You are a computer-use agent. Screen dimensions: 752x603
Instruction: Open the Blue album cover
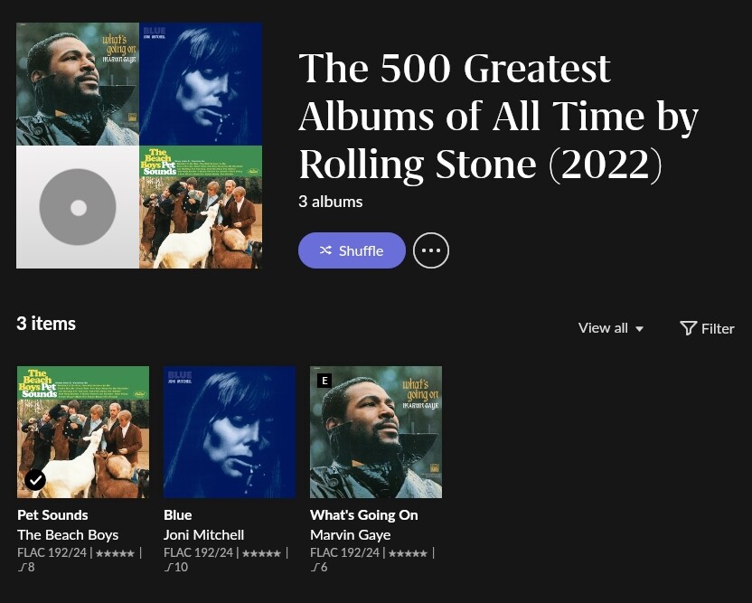(x=230, y=432)
